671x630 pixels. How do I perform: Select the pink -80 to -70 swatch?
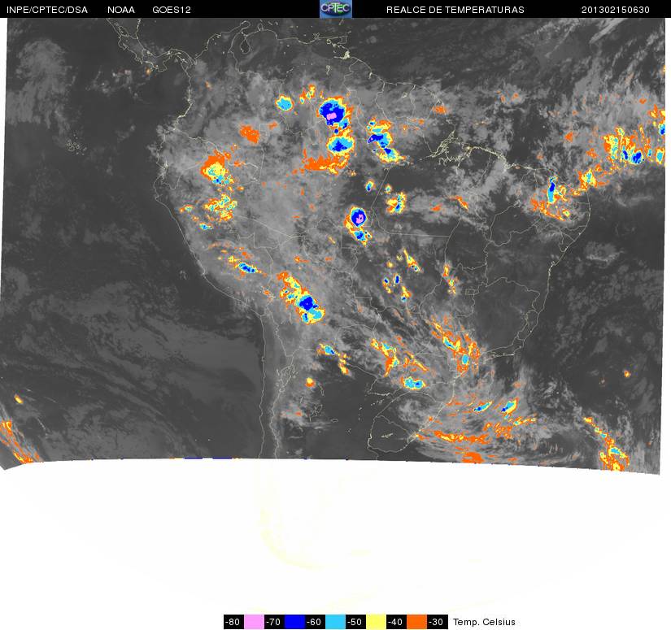(254, 621)
